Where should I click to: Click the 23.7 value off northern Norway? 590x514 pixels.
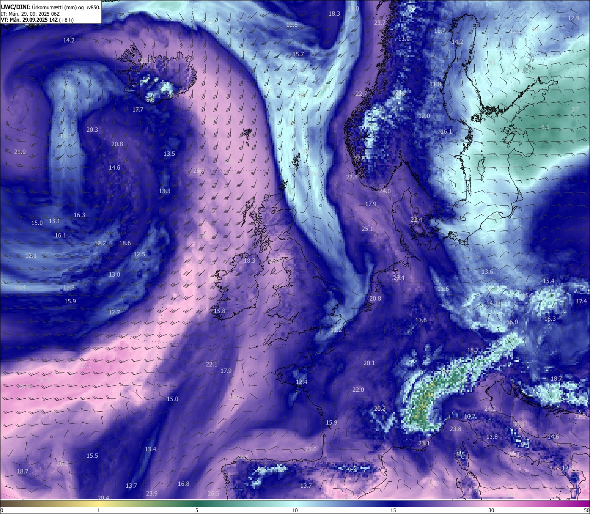pos(380,23)
